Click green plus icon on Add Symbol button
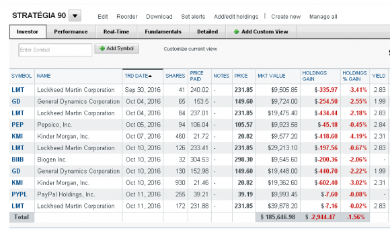390x242 pixels. click(102, 48)
